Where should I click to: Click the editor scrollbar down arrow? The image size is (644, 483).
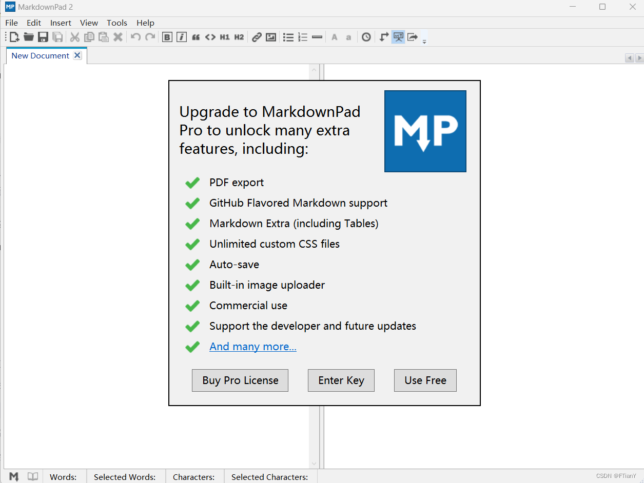click(x=314, y=464)
